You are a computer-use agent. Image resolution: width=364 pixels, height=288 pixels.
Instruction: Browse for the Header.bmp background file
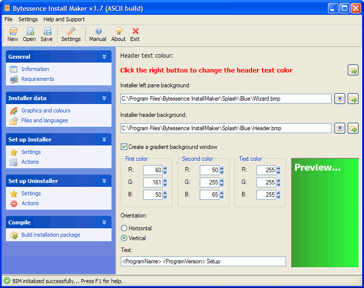click(x=353, y=128)
